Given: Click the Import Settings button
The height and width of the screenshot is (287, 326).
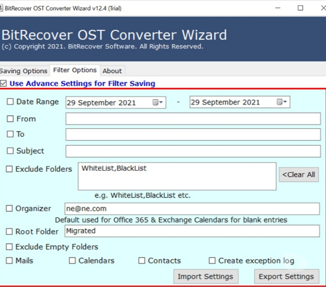Looking at the screenshot, I should (x=205, y=277).
